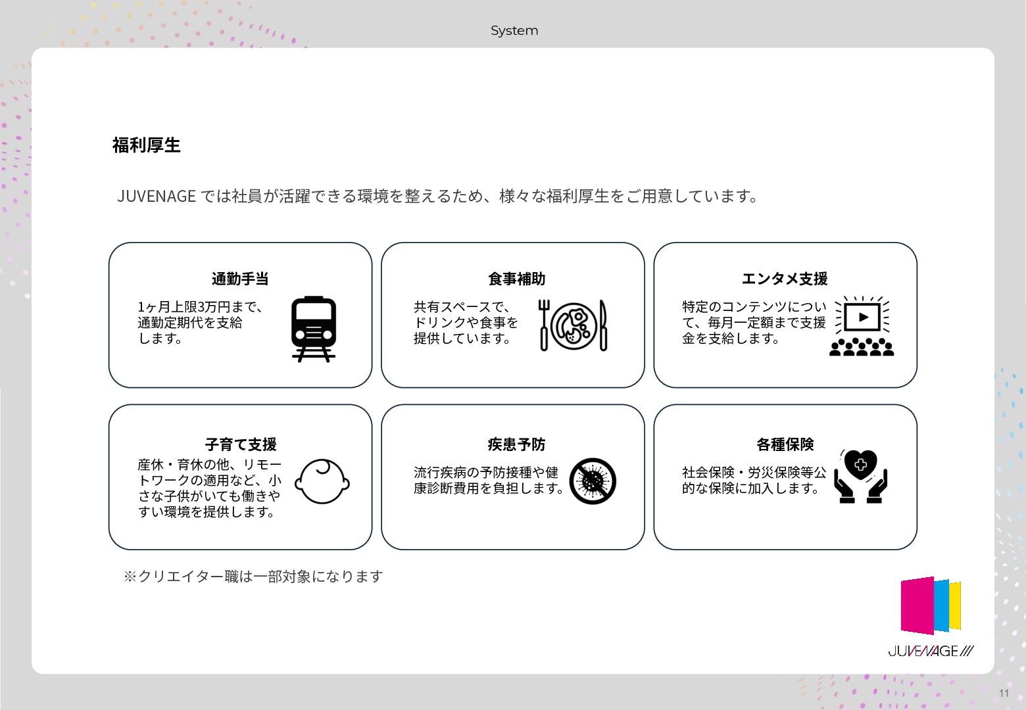Click the System header label
Viewport: 1026px width, 710px height.
(x=514, y=31)
